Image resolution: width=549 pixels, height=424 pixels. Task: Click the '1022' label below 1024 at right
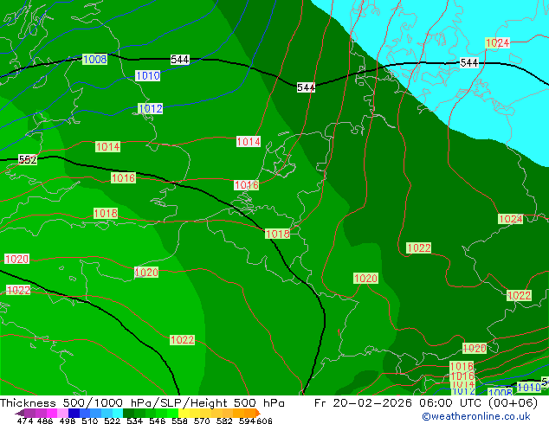tap(519, 295)
